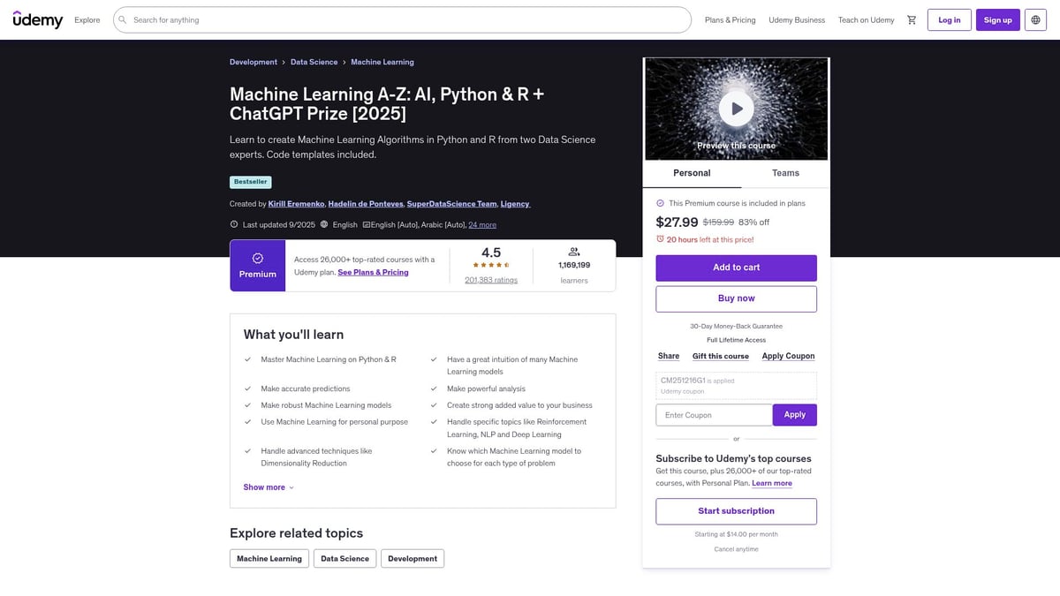This screenshot has height=596, width=1060.
Task: Play the course preview video
Action: (x=736, y=109)
